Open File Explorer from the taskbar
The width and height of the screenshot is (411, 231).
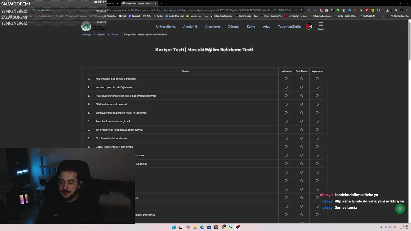pos(195,227)
